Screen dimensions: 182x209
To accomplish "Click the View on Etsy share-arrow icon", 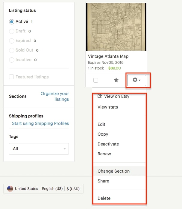I will (100, 96).
